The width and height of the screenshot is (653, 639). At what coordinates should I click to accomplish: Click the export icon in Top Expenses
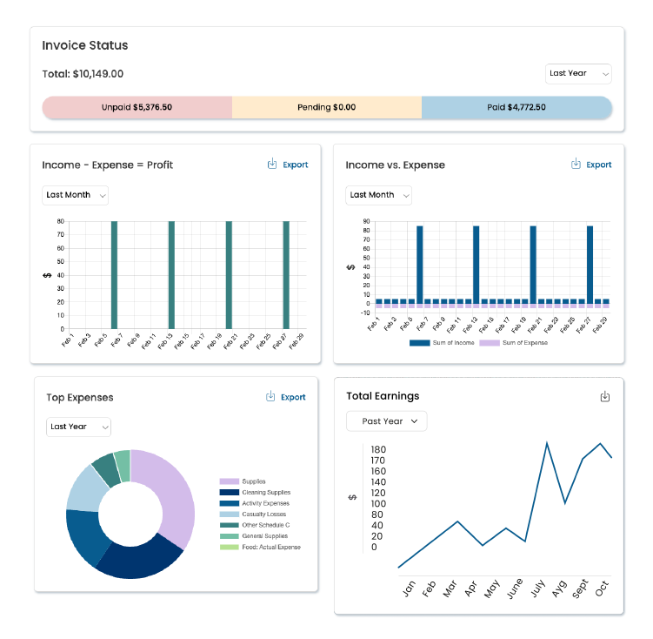(270, 397)
